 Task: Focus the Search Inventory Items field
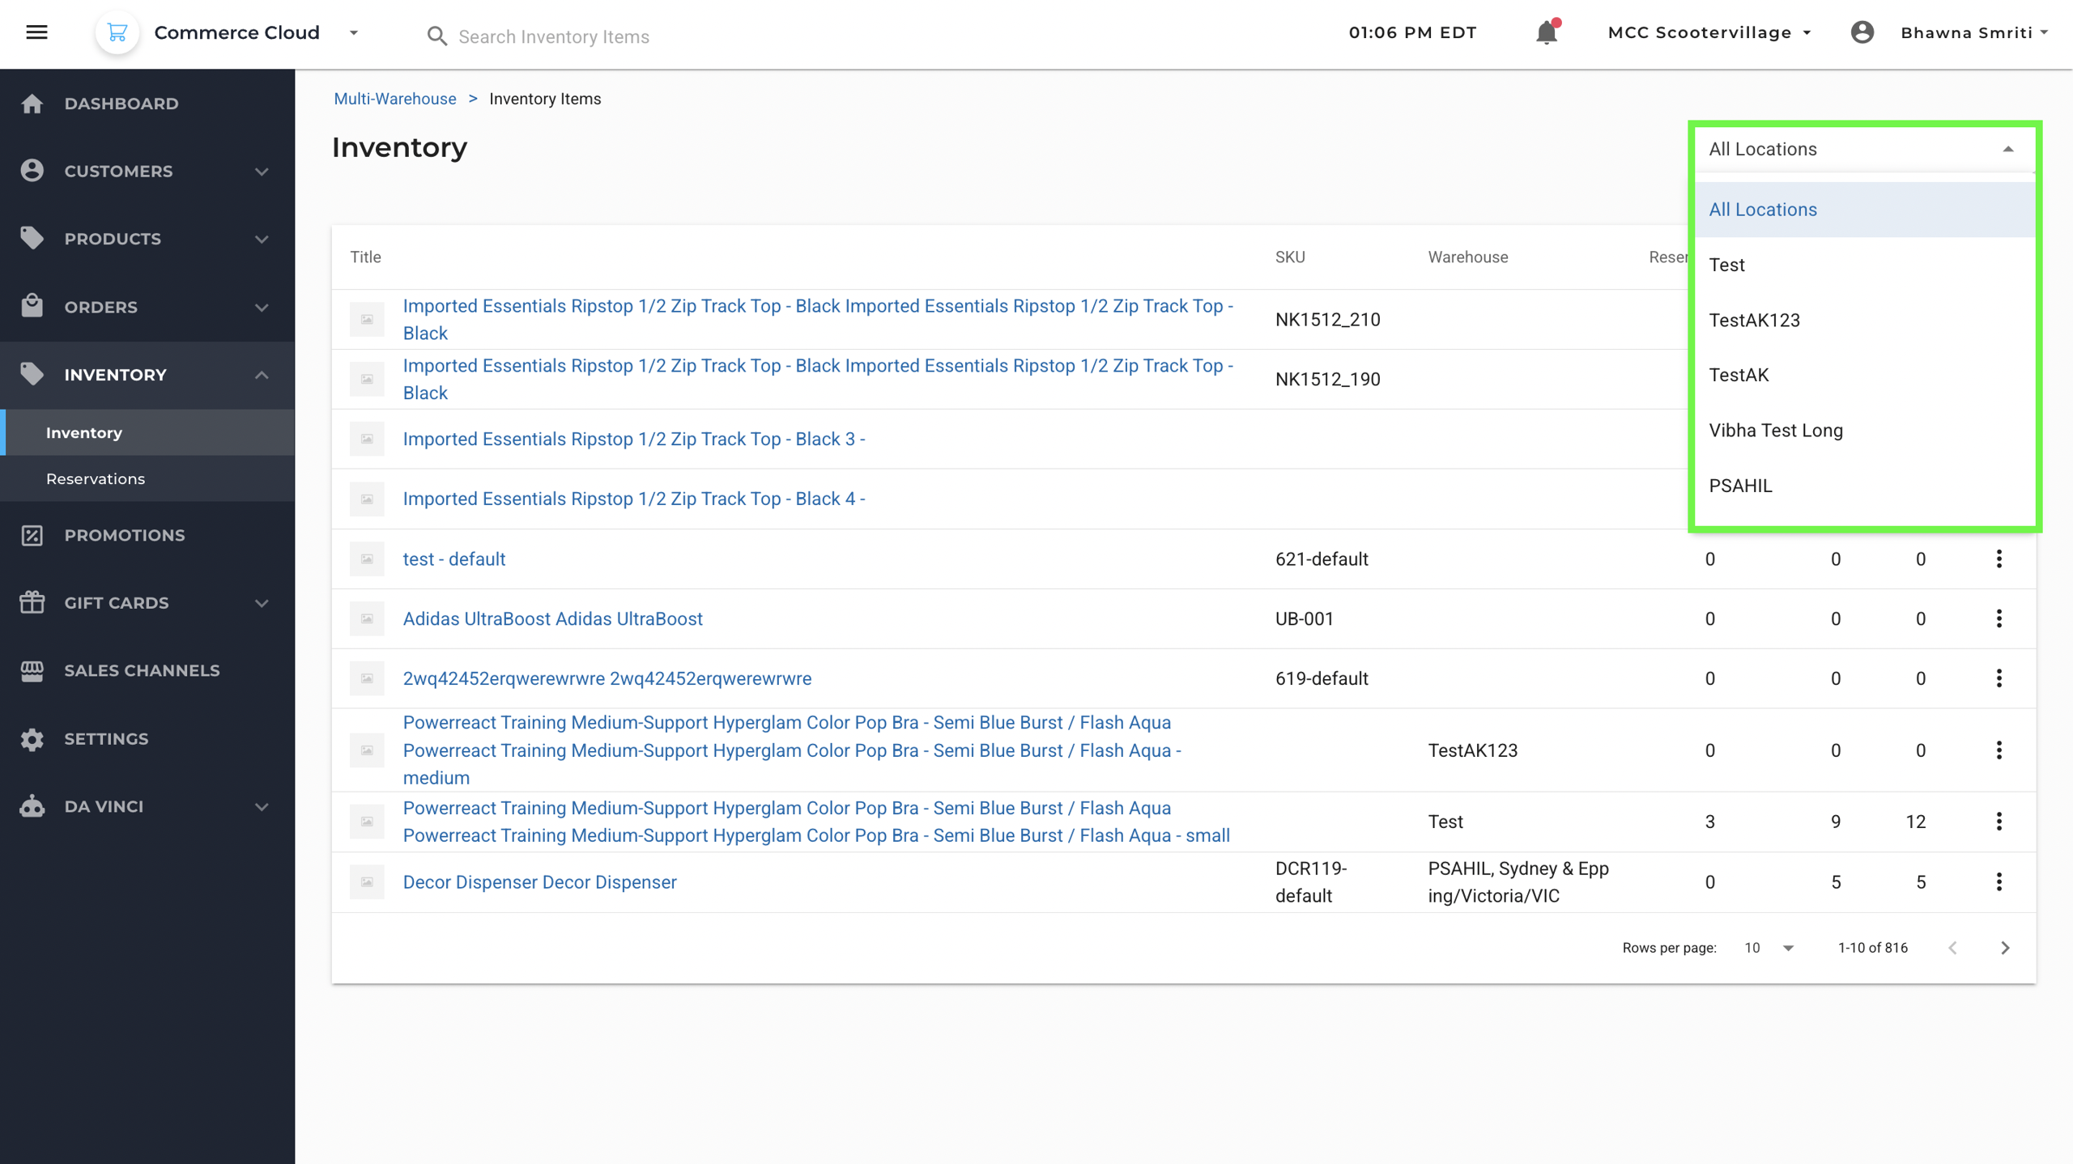pos(554,36)
